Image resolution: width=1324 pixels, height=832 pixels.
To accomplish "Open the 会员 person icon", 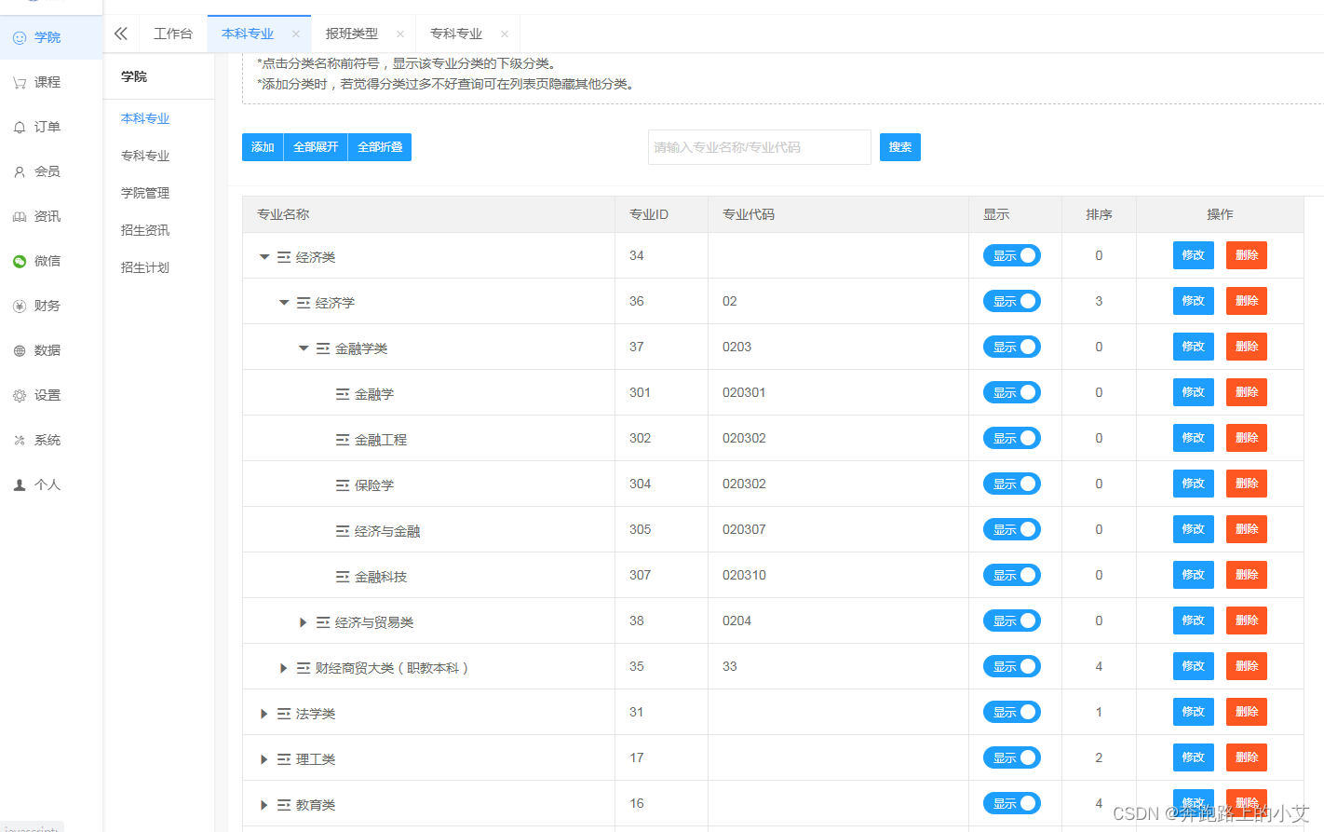I will (20, 172).
